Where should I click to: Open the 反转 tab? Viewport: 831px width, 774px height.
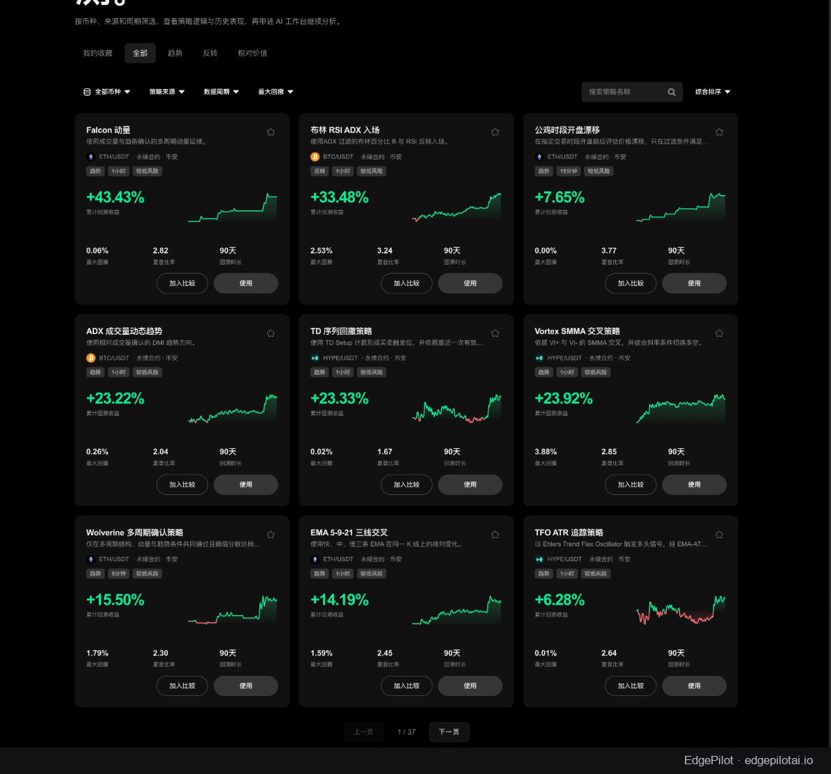tap(210, 53)
